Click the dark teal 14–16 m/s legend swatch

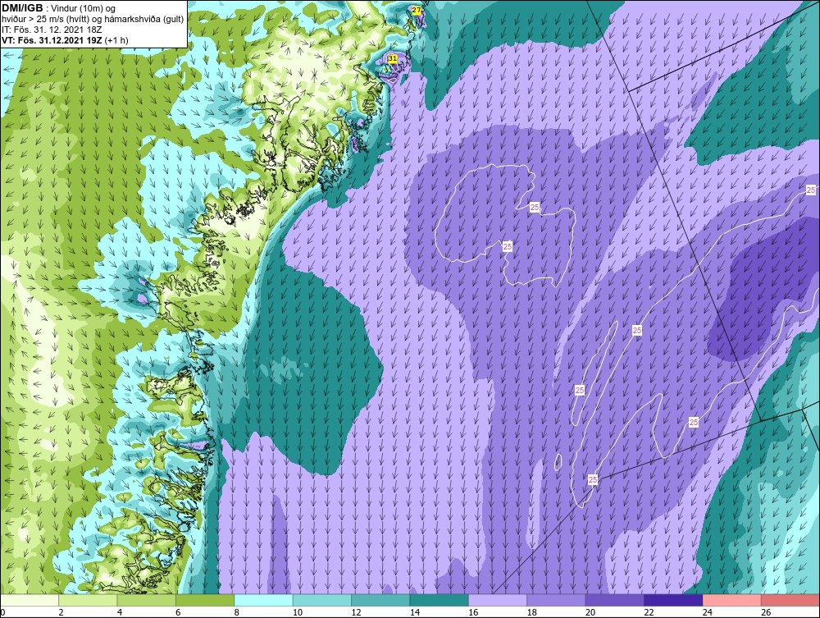tap(440, 601)
